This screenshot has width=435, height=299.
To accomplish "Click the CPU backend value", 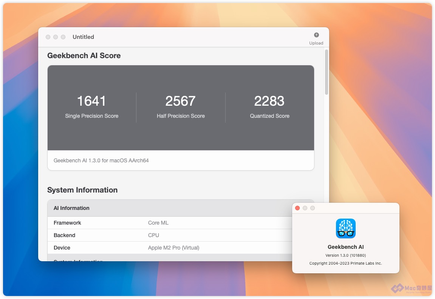I will pyautogui.click(x=154, y=235).
